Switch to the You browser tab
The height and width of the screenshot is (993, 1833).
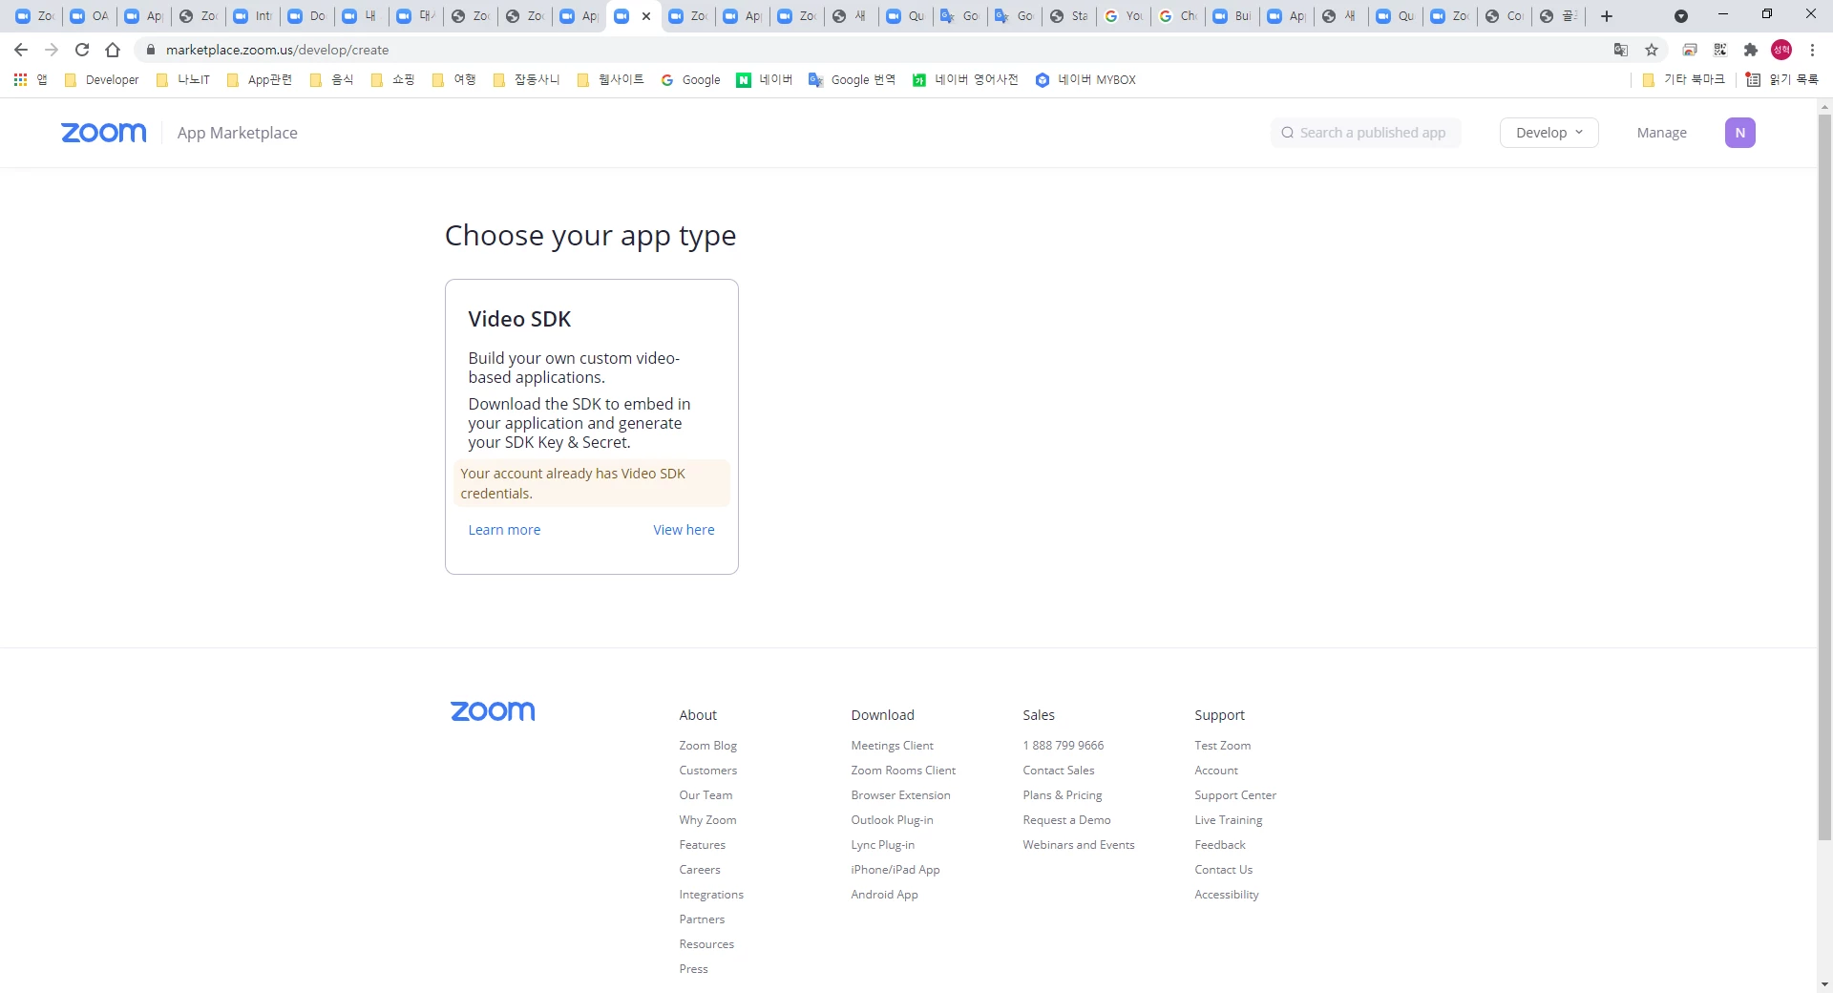(1124, 16)
